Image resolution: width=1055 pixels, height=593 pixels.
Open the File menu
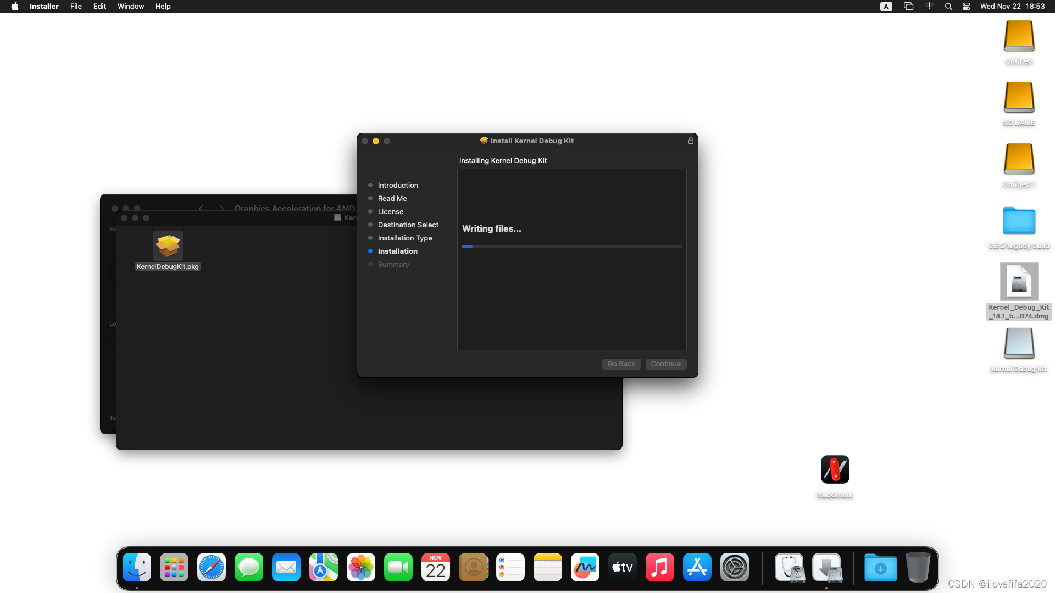76,7
